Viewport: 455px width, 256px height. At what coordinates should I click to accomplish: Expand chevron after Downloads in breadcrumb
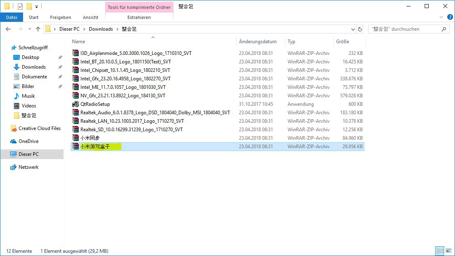(117, 29)
